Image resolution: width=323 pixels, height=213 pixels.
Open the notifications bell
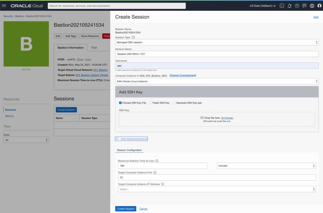pyautogui.click(x=289, y=5)
